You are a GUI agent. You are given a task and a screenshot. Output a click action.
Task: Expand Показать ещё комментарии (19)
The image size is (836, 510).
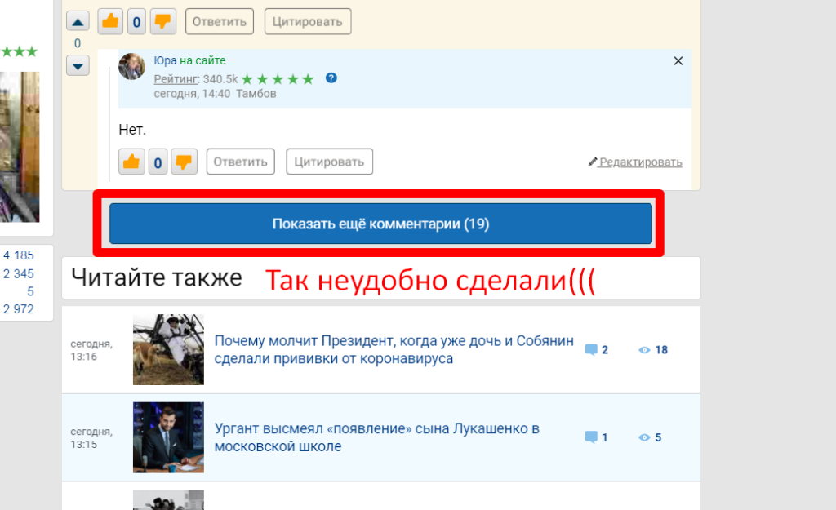pos(380,224)
